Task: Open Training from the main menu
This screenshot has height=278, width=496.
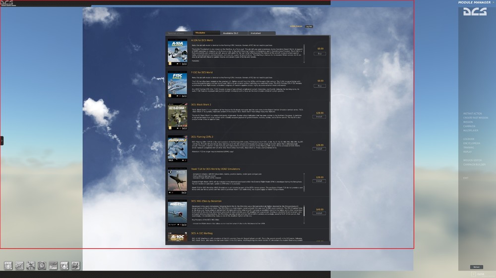Action: 469,148
